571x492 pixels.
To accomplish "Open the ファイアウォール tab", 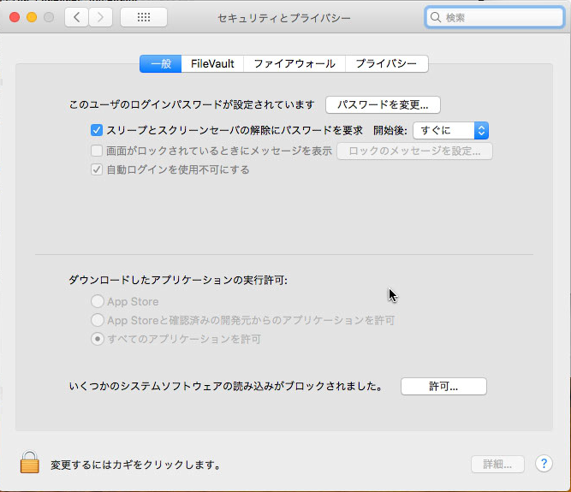I will [294, 63].
